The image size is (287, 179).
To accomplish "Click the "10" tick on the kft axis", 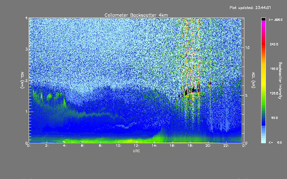I will 247,48.
